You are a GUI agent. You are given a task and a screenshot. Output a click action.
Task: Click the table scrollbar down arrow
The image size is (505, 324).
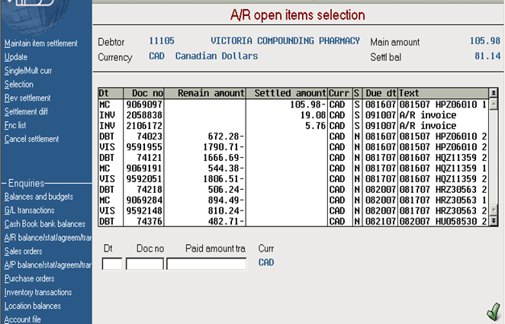(494, 210)
